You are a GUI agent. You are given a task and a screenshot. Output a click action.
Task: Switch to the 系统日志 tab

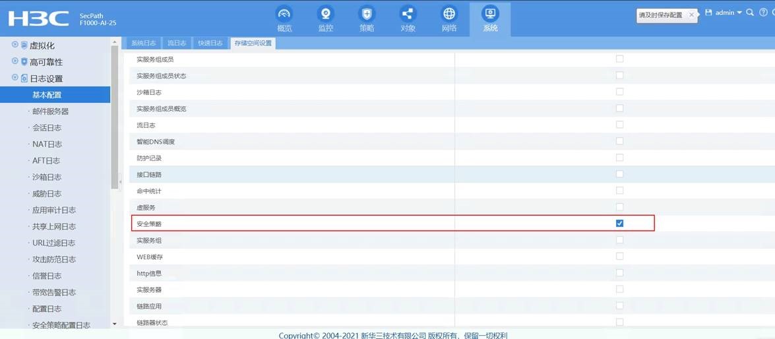click(143, 43)
